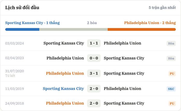Click the Hòa badge for 02/04/2023 match
This screenshot has width=181, height=111.
[x=171, y=58]
